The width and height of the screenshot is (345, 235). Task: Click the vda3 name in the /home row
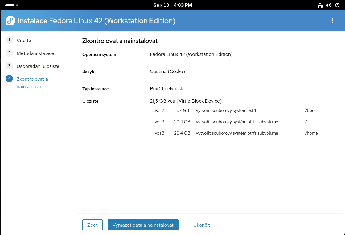point(159,133)
